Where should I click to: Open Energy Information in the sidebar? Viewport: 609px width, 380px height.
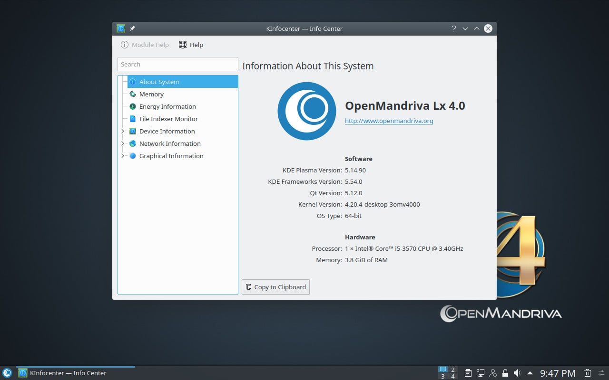[133, 106]
